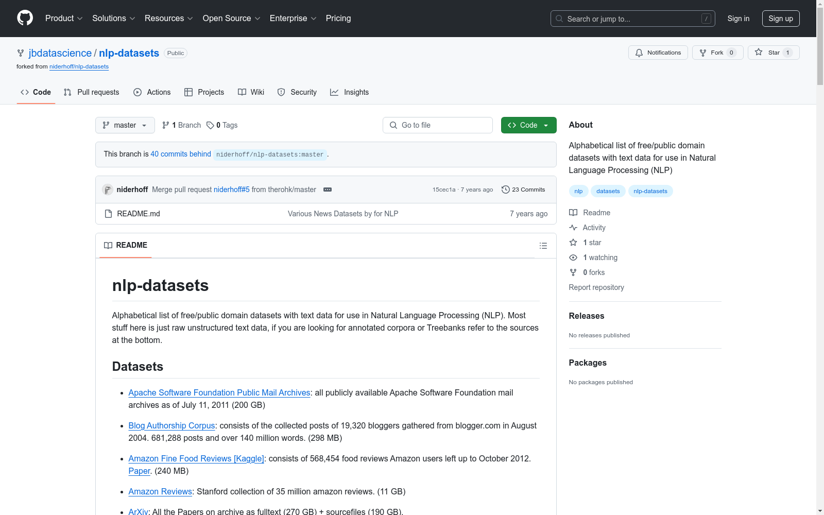
Task: Click the datasets topic tag
Action: pyautogui.click(x=608, y=191)
